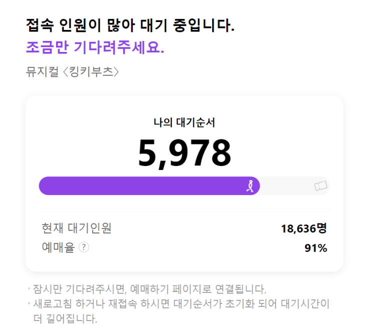
Task: Click the 현재 대기인원 label
Action: pyautogui.click(x=77, y=228)
